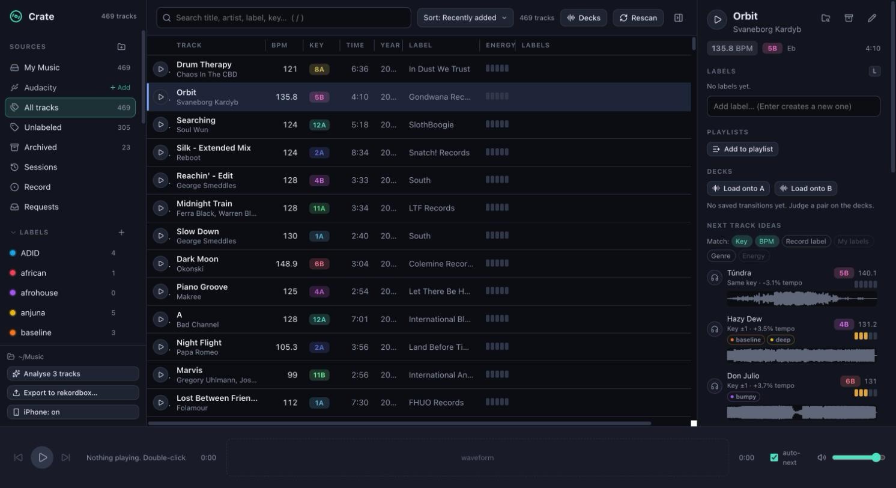Viewport: 896px width, 488px height.
Task: Toggle Key match filter chip
Action: tap(741, 242)
